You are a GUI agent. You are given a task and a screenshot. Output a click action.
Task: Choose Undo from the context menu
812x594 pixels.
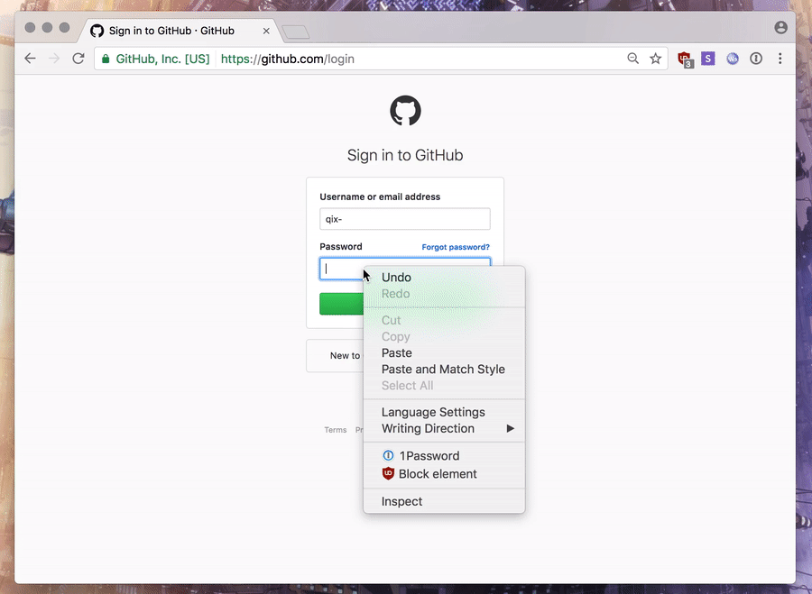click(444, 278)
